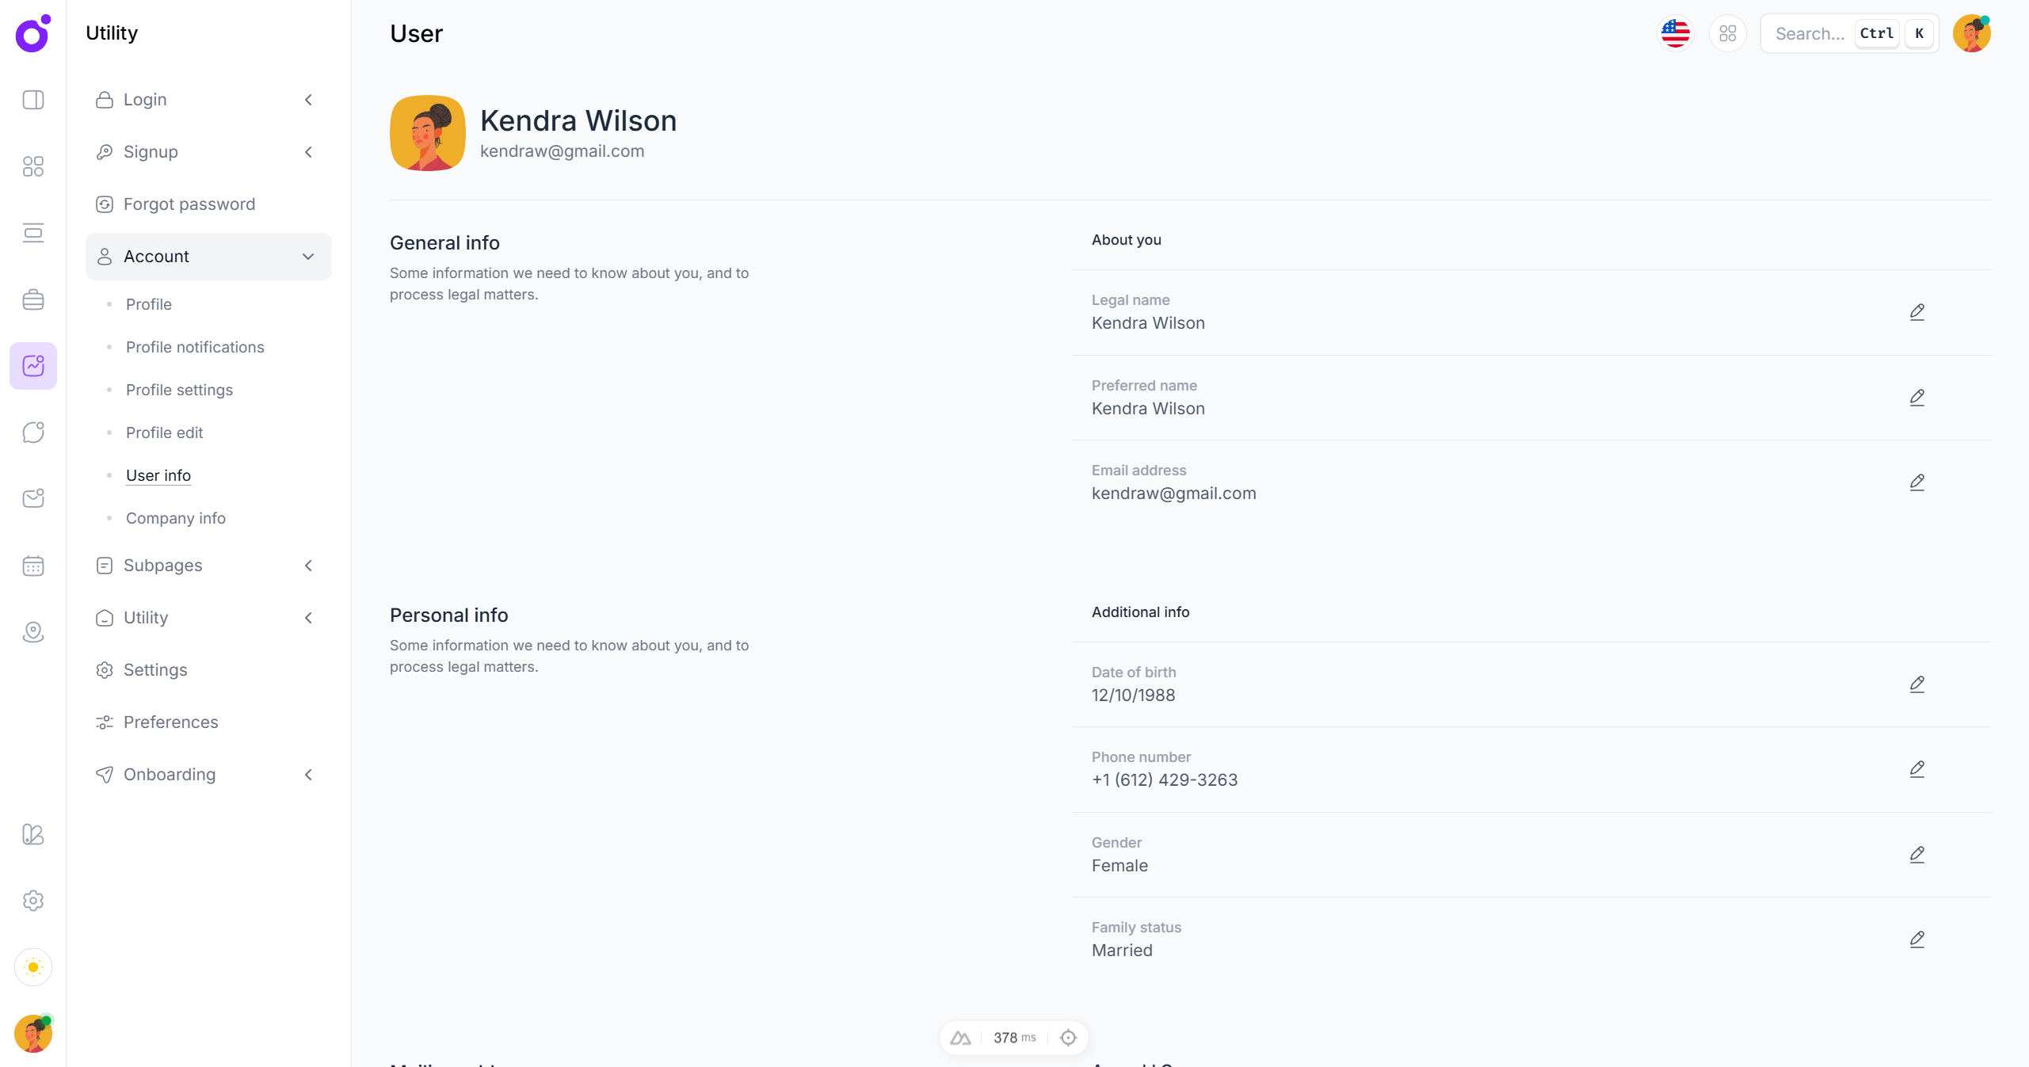Open the Preferences link
Image resolution: width=2029 pixels, height=1067 pixels.
171,722
